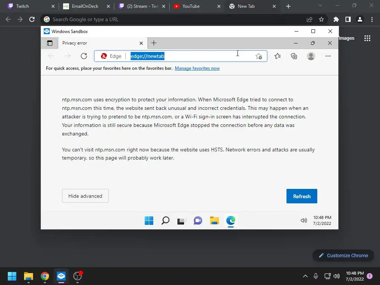Open Edge tab actions menu icon
Viewport: 380px width, 285px height.
[x=50, y=43]
